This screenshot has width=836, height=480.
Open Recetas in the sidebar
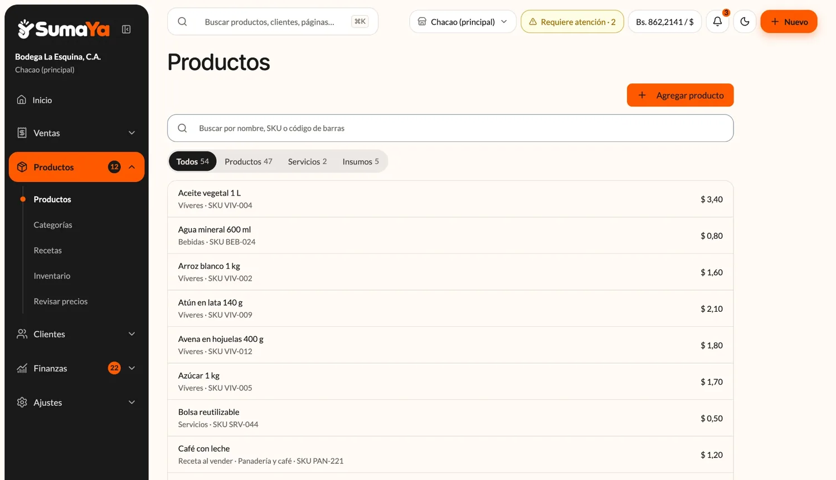point(47,251)
